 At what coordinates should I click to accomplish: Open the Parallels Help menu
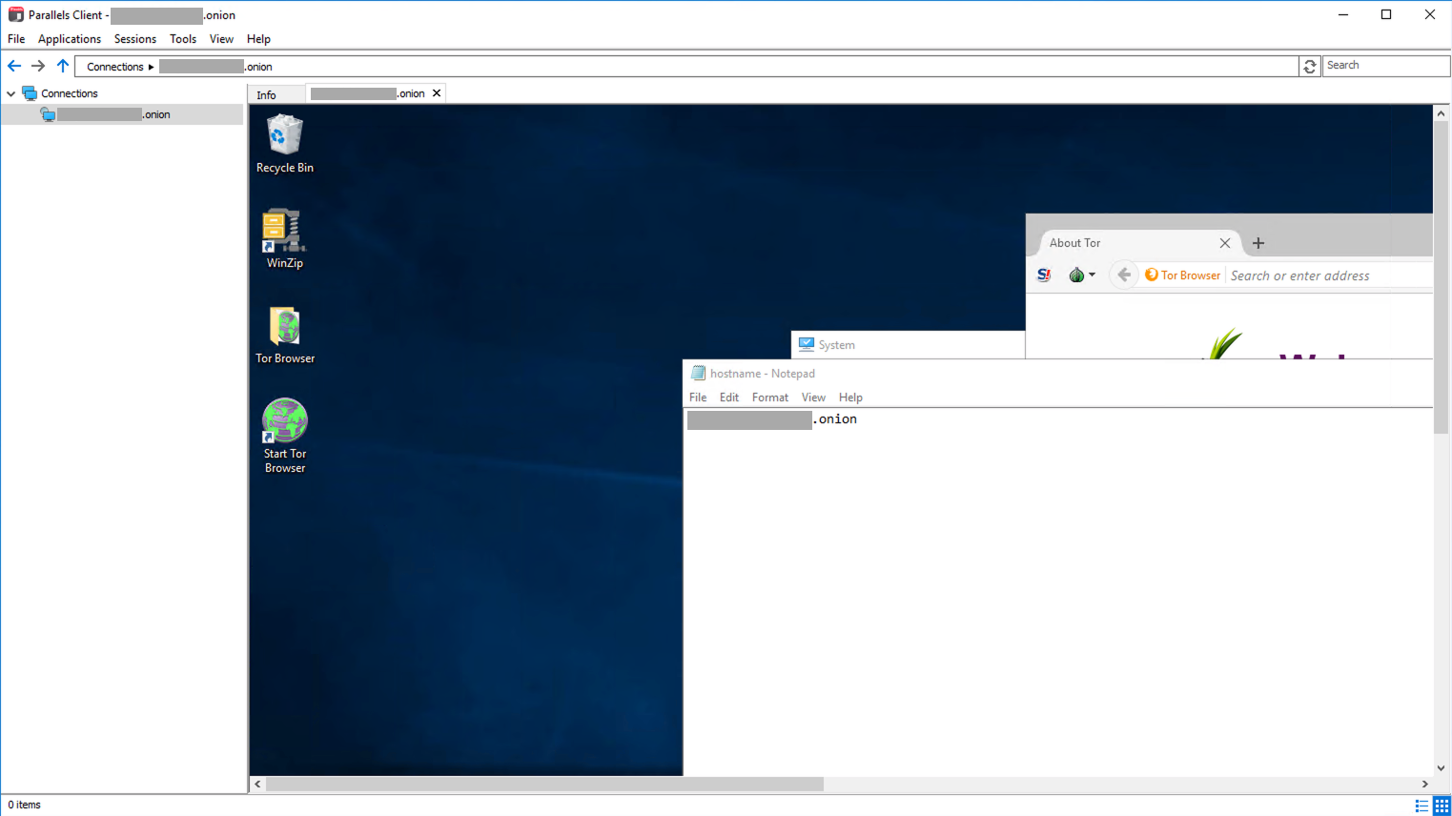pos(258,39)
